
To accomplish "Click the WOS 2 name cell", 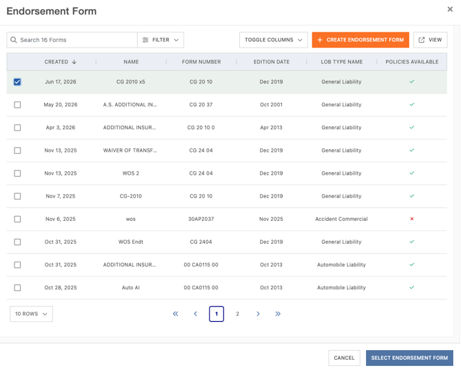I will pos(131,173).
